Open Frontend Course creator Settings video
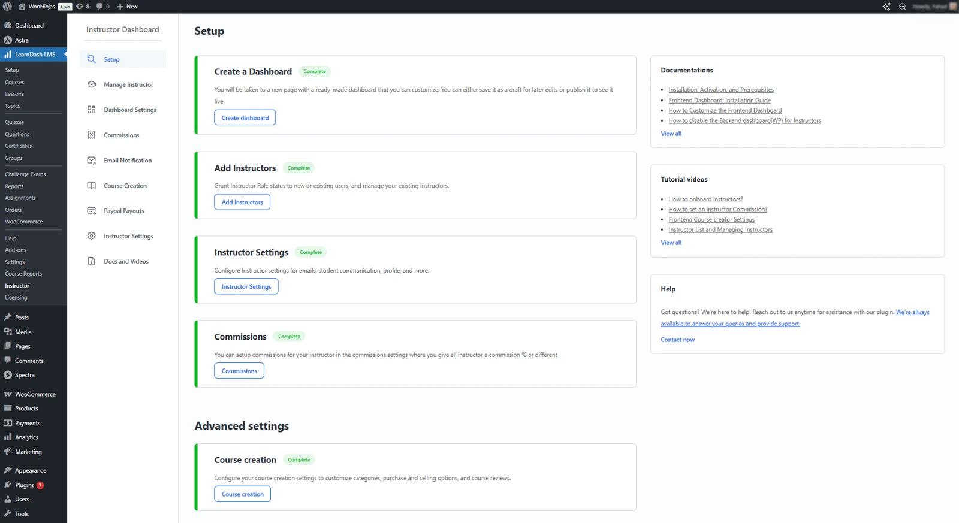 (x=711, y=220)
